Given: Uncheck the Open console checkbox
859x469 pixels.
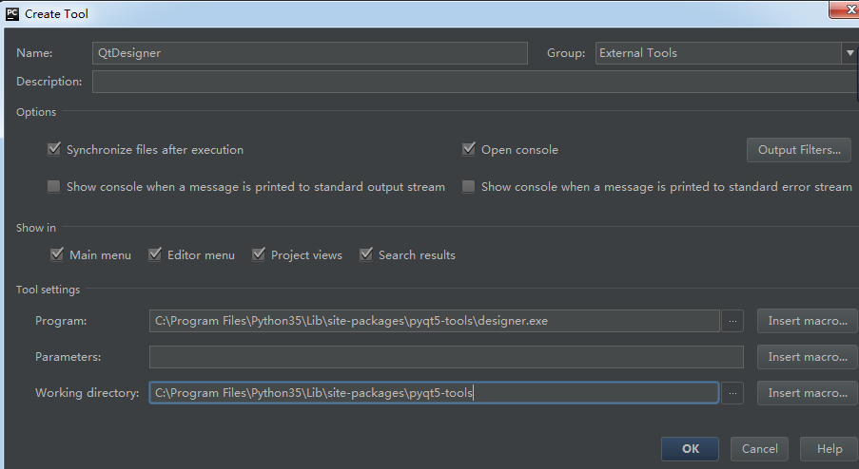Looking at the screenshot, I should coord(468,150).
